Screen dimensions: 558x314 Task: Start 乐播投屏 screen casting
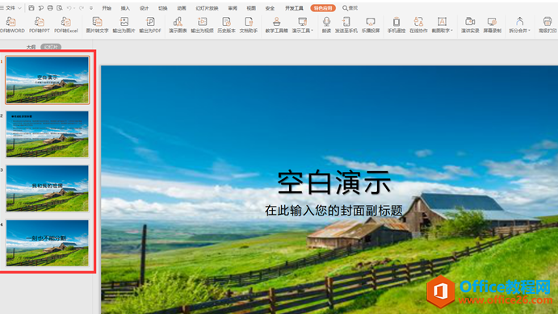pos(371,25)
